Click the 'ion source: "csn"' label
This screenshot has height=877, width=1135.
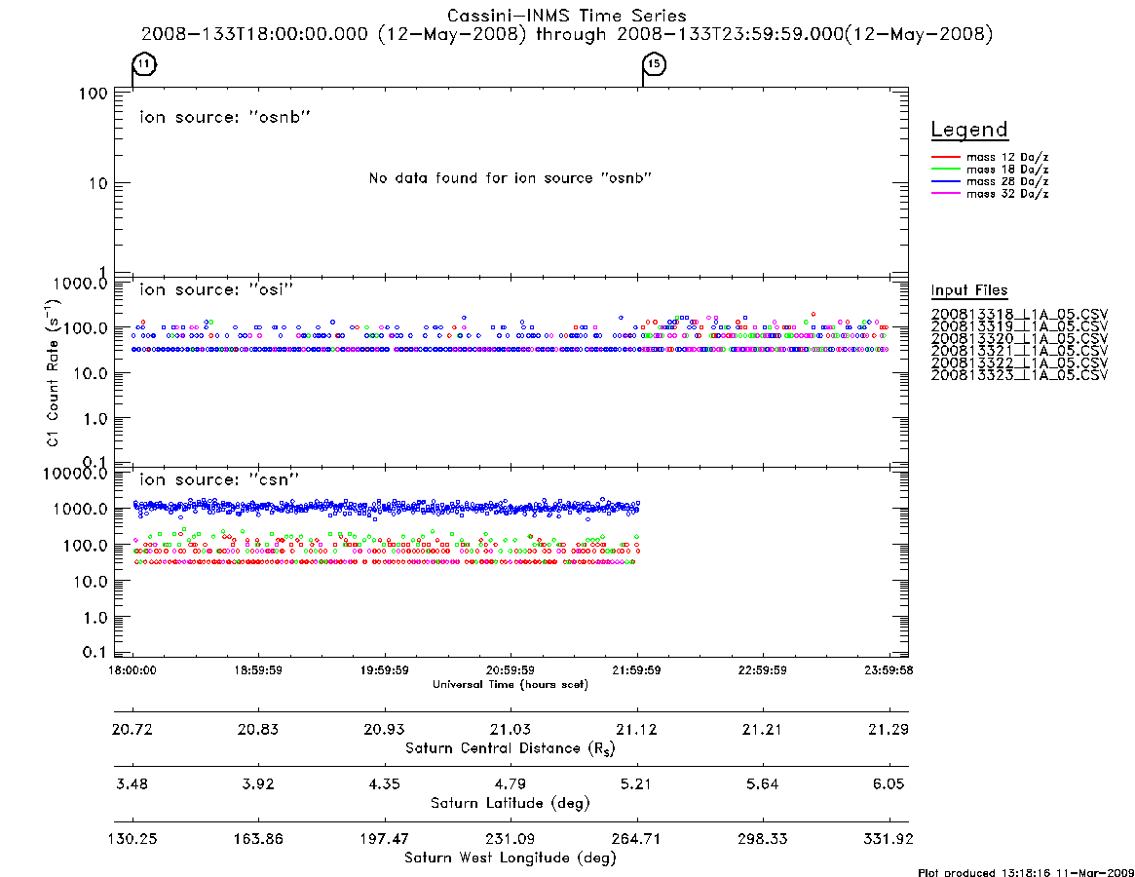219,479
